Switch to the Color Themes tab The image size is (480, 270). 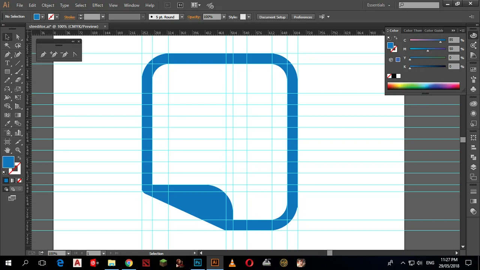[412, 30]
